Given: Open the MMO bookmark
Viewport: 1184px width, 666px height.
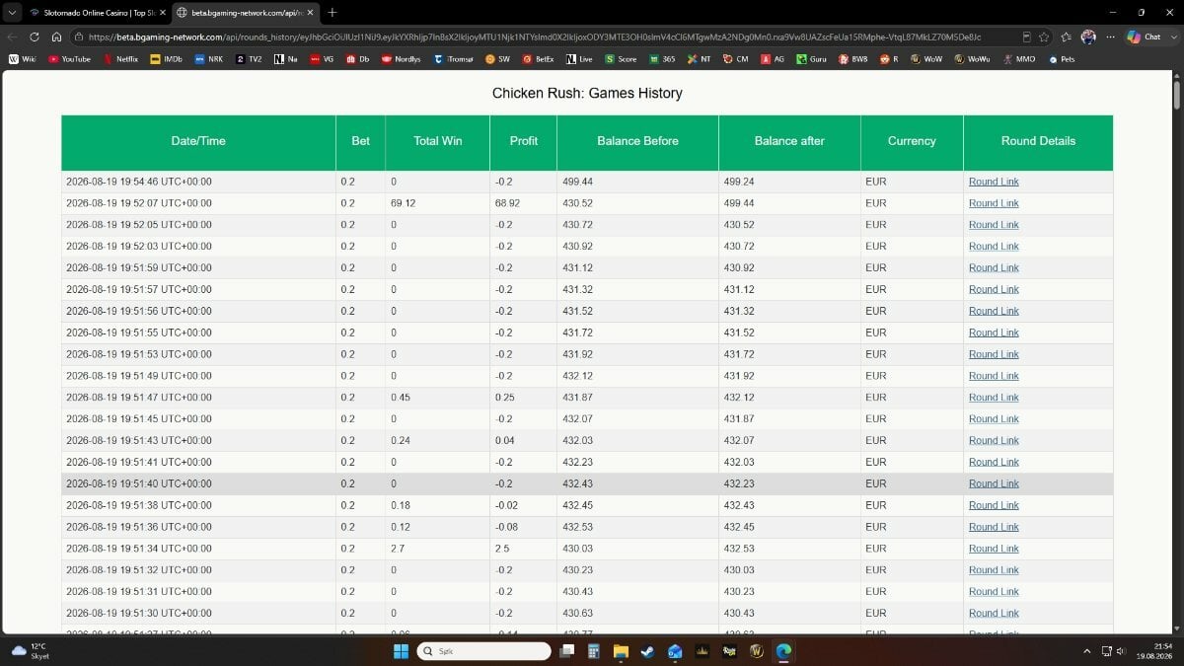Looking at the screenshot, I should tap(1019, 59).
